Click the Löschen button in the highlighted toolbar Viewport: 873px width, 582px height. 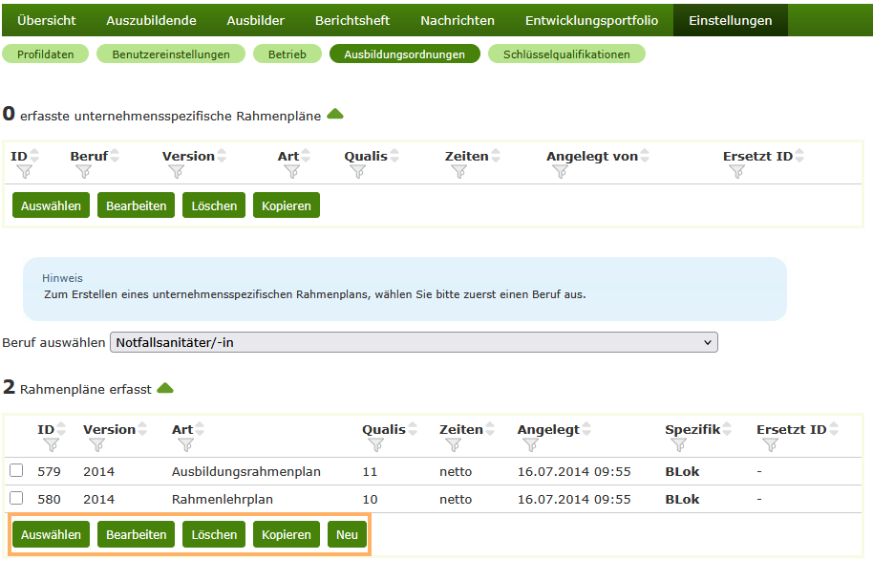[213, 534]
